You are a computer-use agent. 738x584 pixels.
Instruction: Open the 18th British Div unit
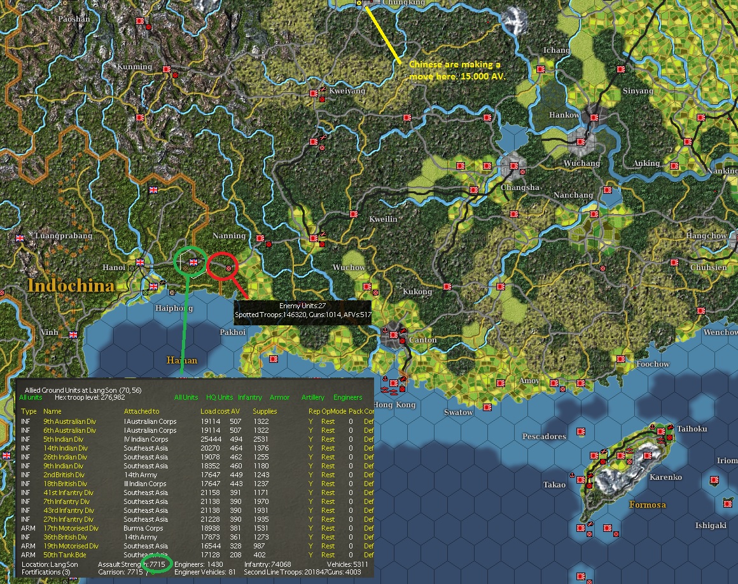tap(65, 484)
